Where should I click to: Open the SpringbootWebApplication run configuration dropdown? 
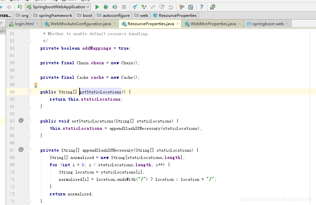[58, 7]
